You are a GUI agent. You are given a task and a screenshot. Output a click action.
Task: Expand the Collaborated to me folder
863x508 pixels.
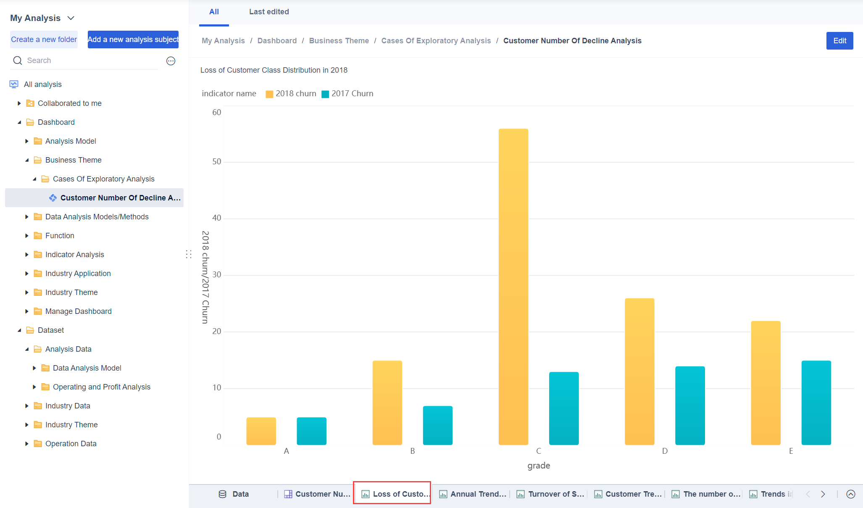tap(19, 103)
